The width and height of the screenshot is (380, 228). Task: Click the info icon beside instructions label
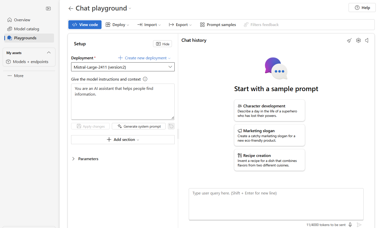pyautogui.click(x=145, y=79)
